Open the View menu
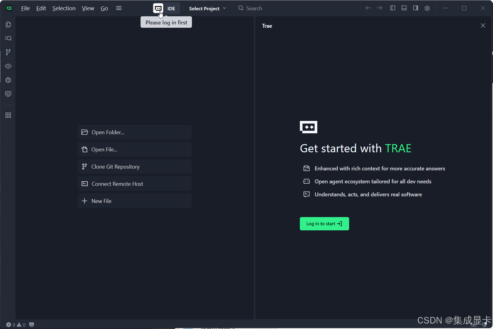 coord(88,8)
